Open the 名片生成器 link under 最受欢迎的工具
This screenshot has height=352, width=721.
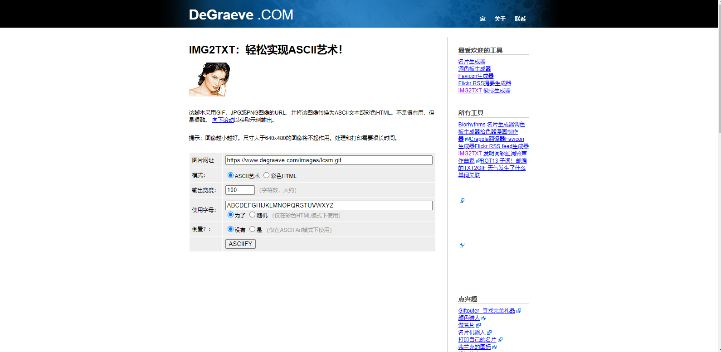click(x=472, y=62)
